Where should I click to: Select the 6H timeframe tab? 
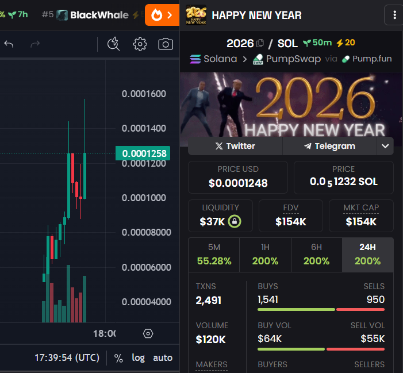316,255
